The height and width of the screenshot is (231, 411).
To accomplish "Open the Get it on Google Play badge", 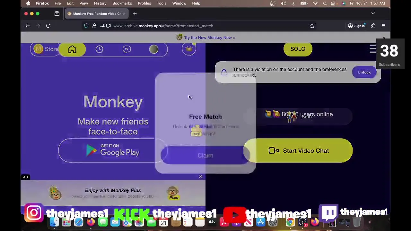I will 113,150.
